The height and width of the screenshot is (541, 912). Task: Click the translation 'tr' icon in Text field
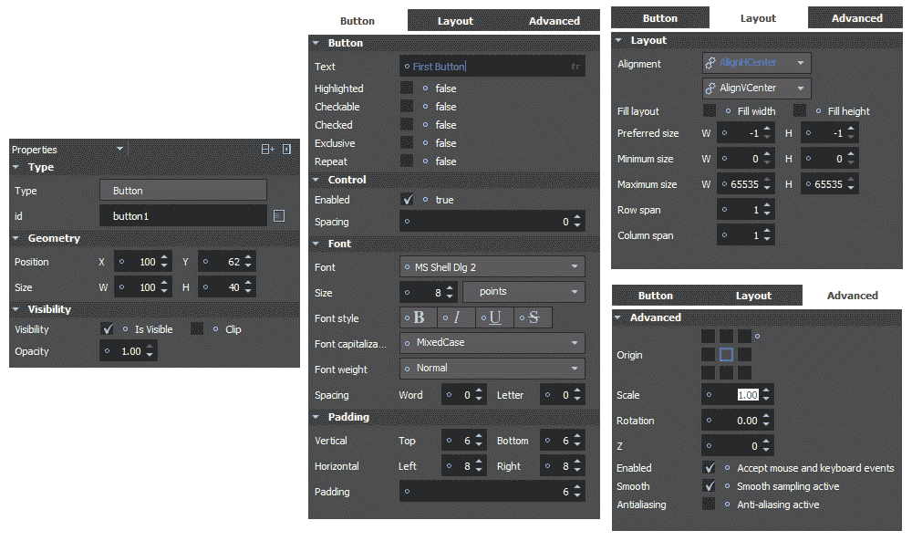pos(575,67)
